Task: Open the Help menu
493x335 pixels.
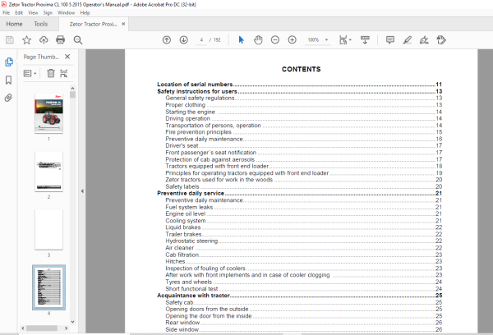Action: [85, 13]
